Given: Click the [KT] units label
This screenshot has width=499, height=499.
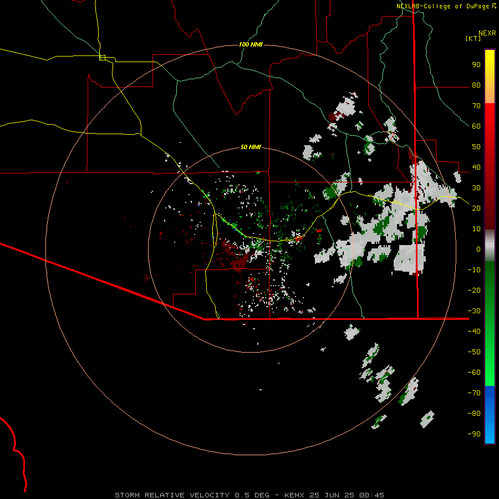Looking at the screenshot, I should pyautogui.click(x=473, y=38).
